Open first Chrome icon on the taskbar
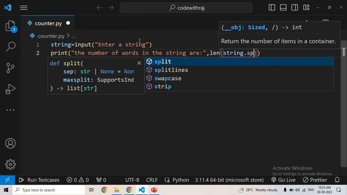Screen dimensions: 347x195 (x=104, y=190)
